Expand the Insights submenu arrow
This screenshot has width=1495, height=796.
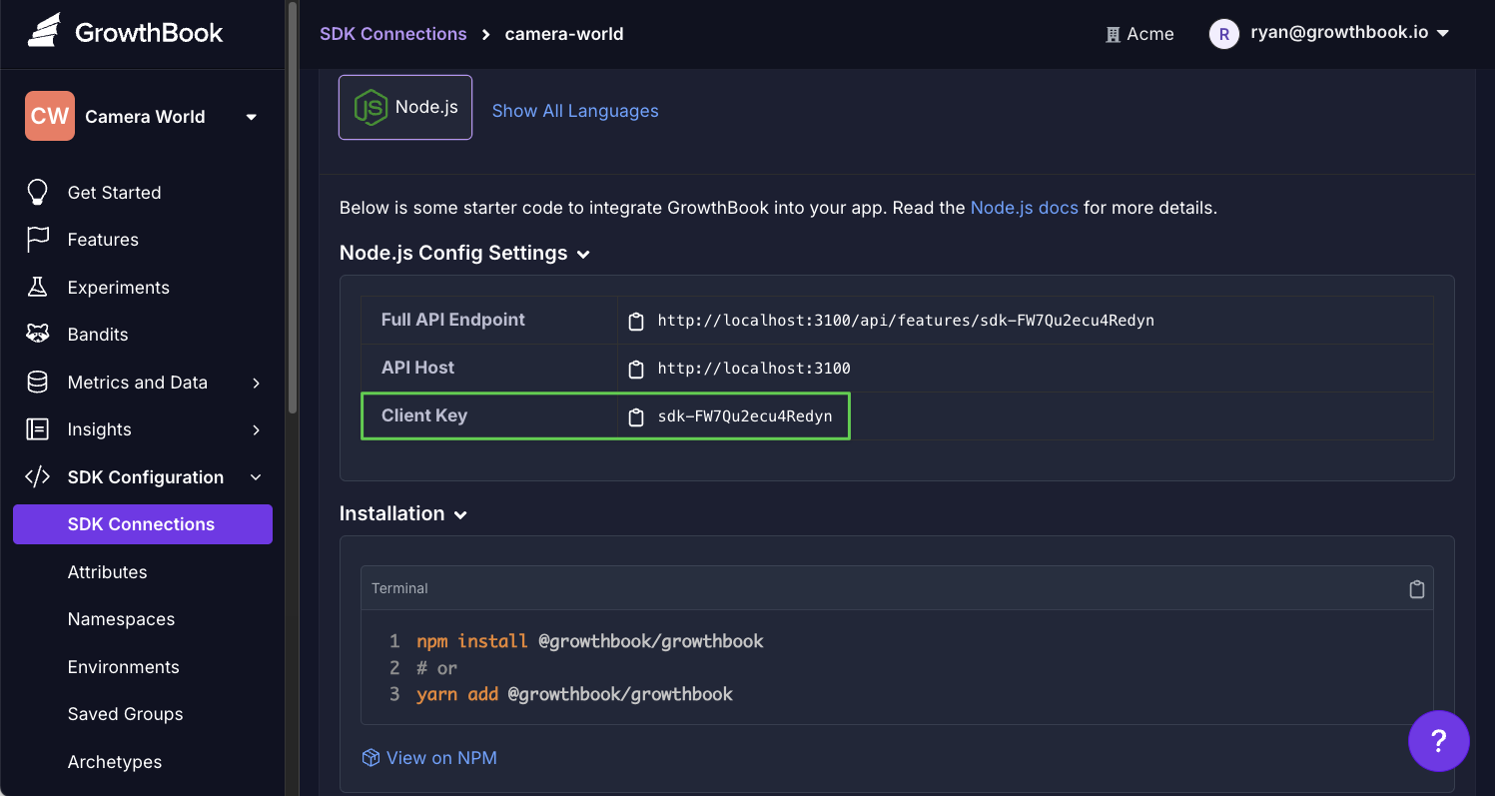(x=257, y=429)
